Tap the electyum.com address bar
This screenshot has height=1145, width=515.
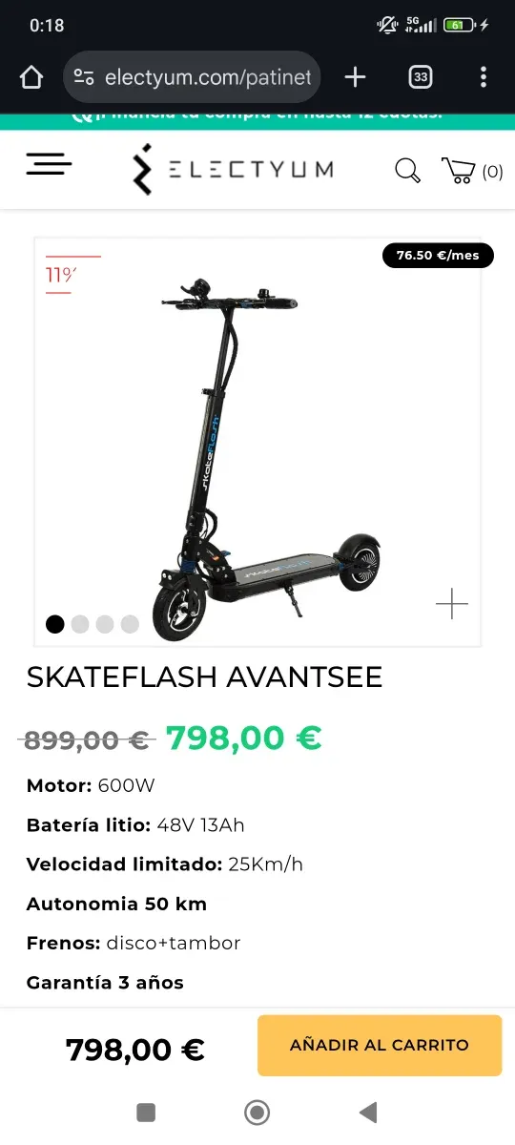click(x=192, y=77)
